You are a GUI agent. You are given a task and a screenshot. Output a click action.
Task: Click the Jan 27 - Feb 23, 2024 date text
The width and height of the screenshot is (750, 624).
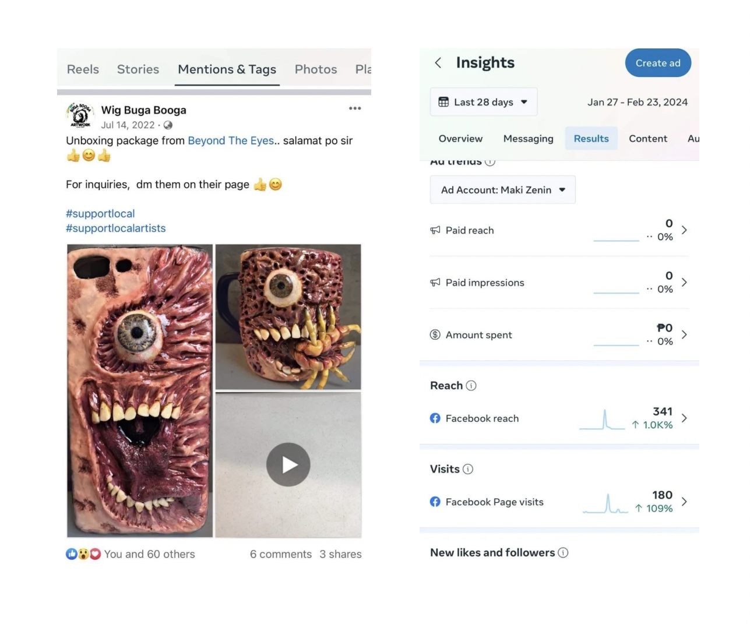[638, 102]
